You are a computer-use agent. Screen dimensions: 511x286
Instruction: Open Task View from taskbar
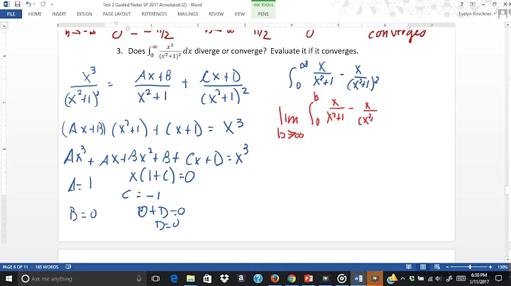(x=155, y=278)
